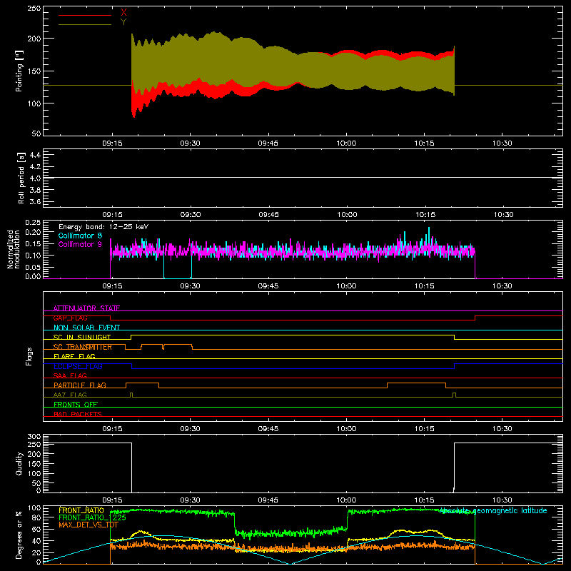The image size is (571, 571).
Task: Click 10:15 tick label under Quality plot
Action: [424, 500]
